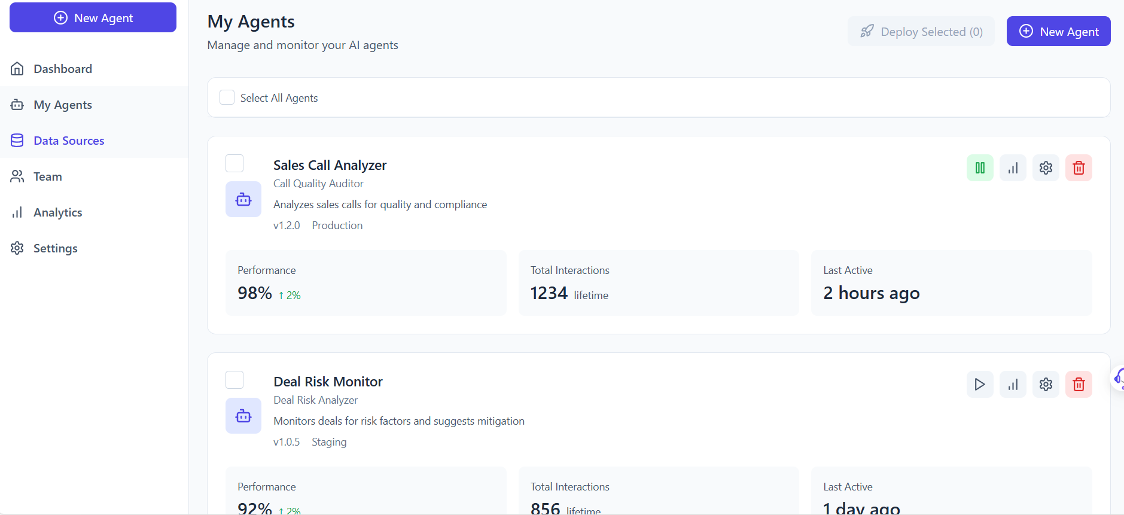
Task: Go to Dashboard in sidebar
Action: [62, 69]
